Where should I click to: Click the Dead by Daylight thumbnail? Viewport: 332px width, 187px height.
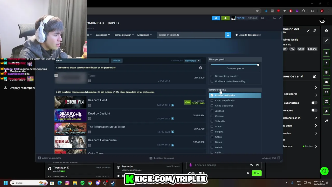tap(70, 116)
